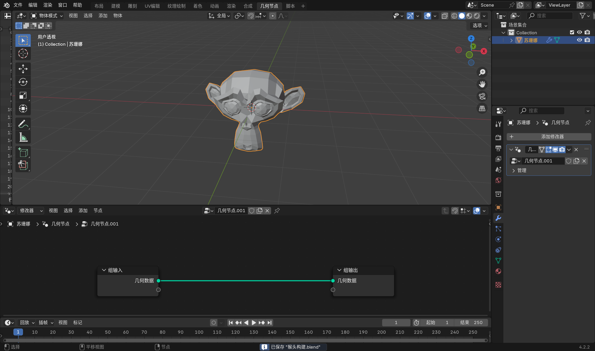This screenshot has height=351, width=595.
Task: Select the Cursor tool in viewport toolbar
Action: pyautogui.click(x=23, y=54)
